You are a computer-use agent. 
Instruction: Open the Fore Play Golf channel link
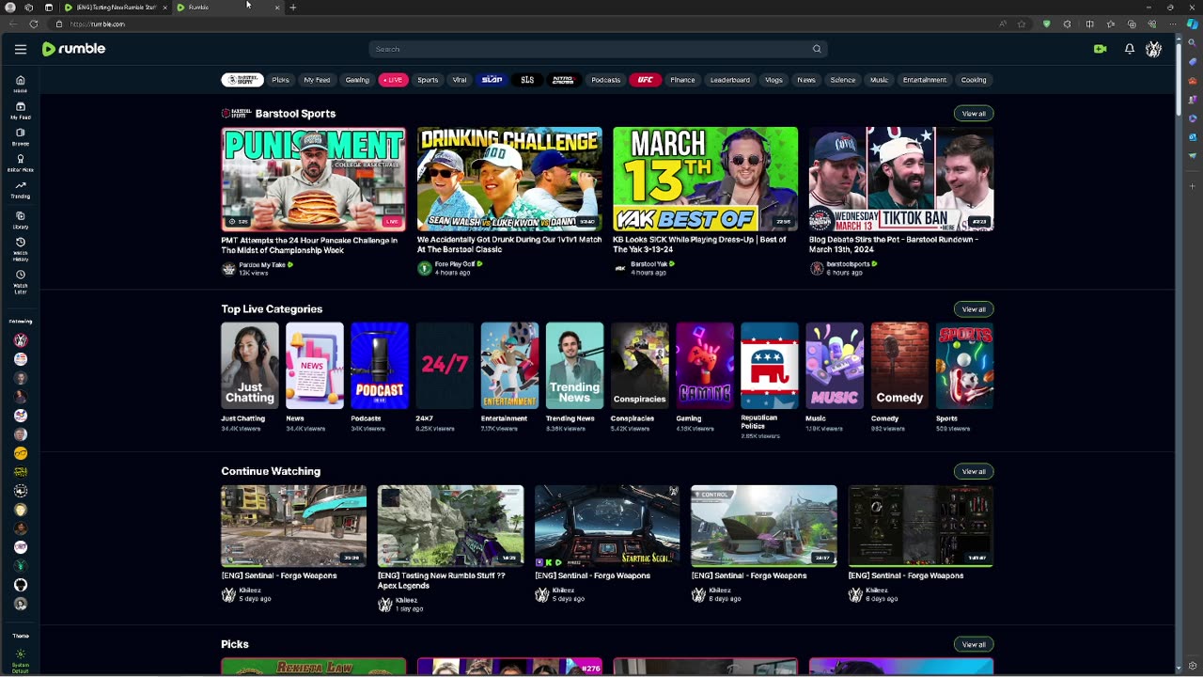[x=456, y=264]
